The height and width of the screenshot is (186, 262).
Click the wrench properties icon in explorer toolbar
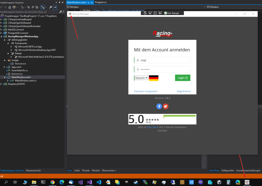pos(51,7)
